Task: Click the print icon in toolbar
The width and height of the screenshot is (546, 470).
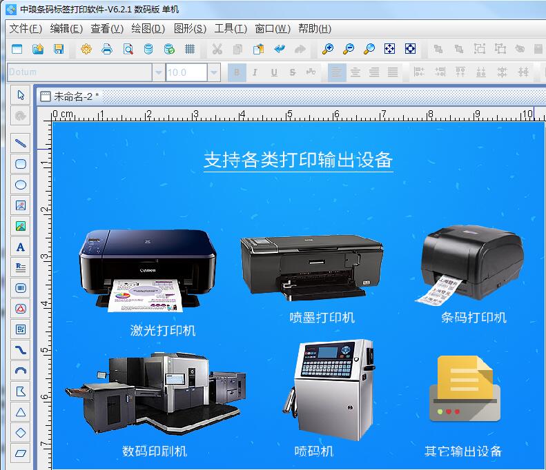Action: point(107,49)
